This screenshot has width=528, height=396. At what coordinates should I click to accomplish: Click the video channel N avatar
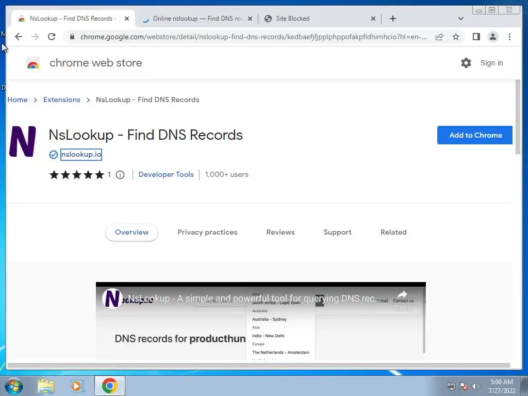coord(112,299)
